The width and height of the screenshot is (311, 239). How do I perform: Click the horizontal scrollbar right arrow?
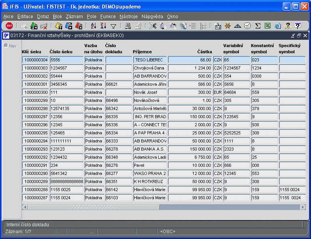coord(303,207)
